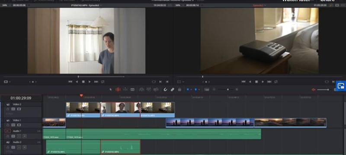Image resolution: width=346 pixels, height=155 pixels.
Task: Click the timeline zoom-out minus button
Action: [x=214, y=90]
